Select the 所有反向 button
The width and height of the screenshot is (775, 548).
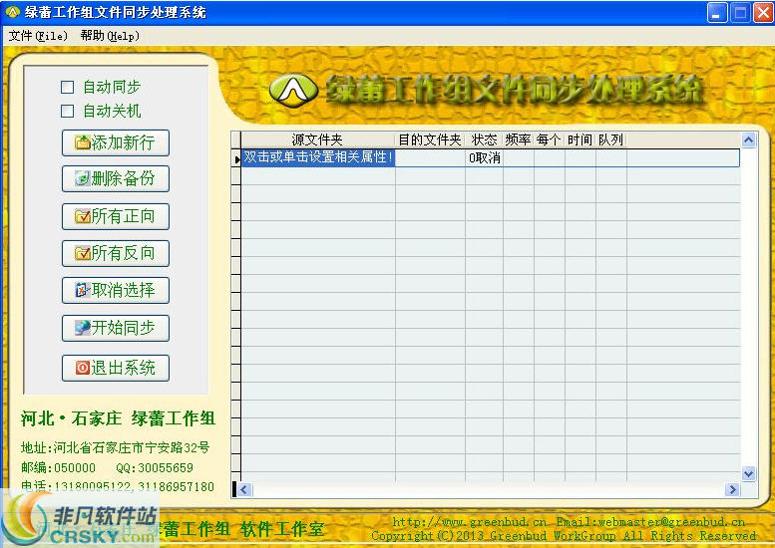(116, 253)
